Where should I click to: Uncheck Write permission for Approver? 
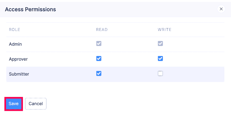point(160,58)
